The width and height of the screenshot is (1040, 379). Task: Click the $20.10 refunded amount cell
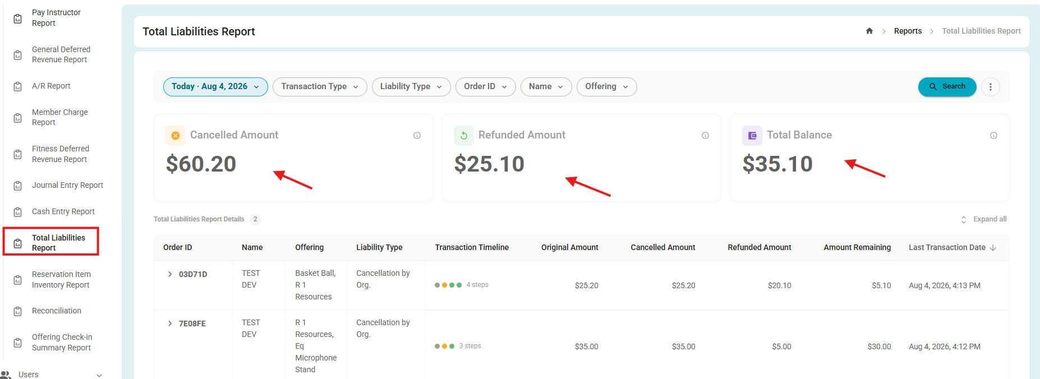(x=780, y=285)
